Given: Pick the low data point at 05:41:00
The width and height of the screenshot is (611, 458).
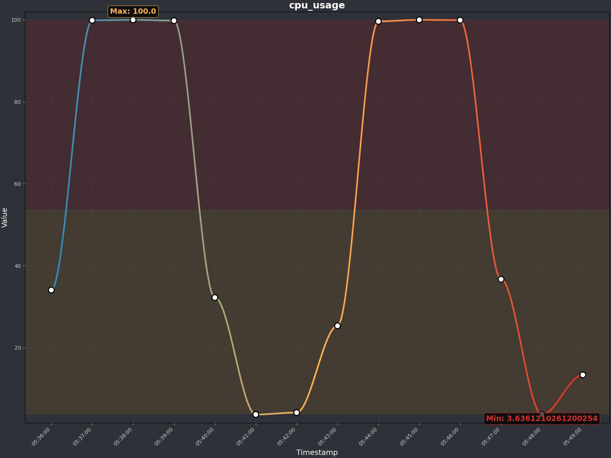Looking at the screenshot, I should [x=255, y=414].
